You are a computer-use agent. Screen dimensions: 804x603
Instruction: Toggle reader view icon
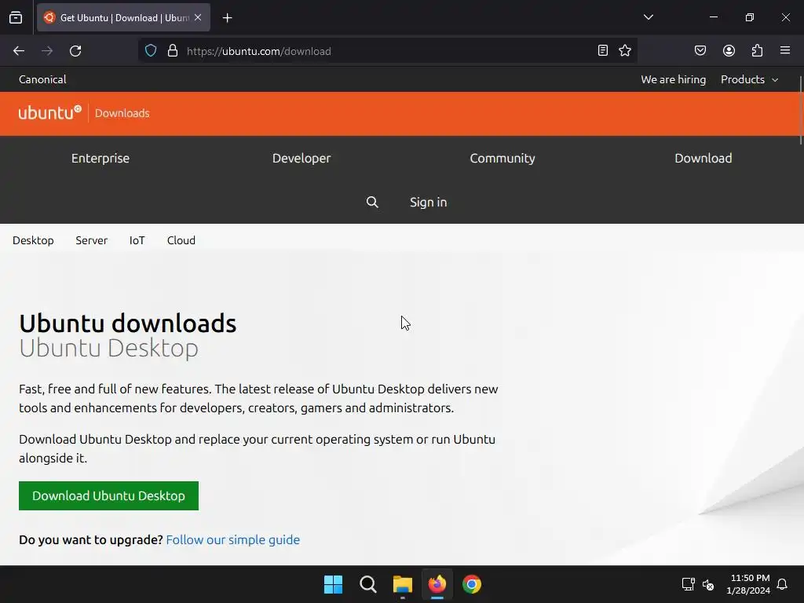tap(603, 50)
